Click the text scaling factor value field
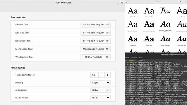The height and width of the screenshot is (105, 187). (95, 75)
